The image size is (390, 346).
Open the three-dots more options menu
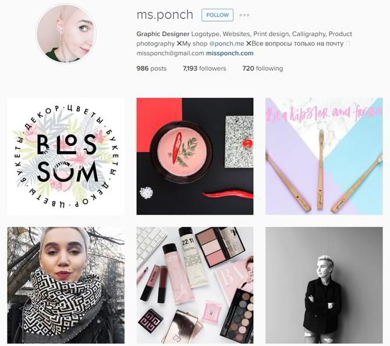coord(244,15)
